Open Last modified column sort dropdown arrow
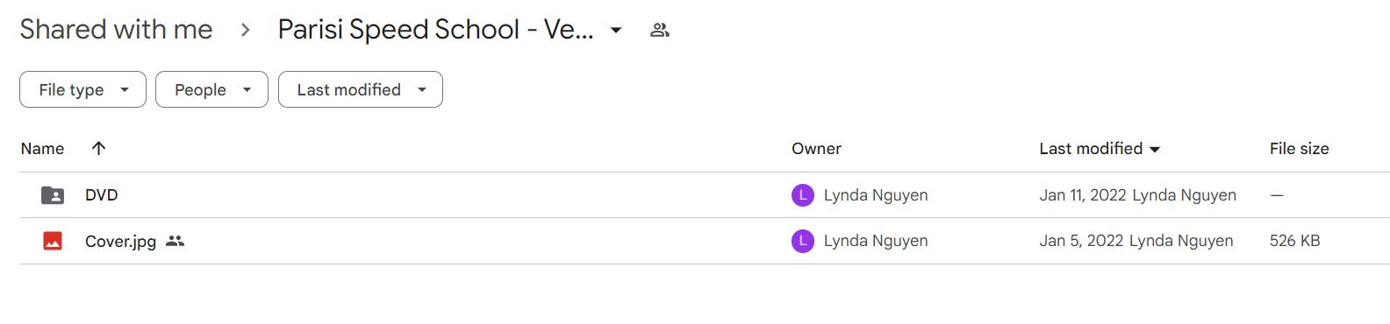Screen dimensions: 1390x324 click(1155, 150)
